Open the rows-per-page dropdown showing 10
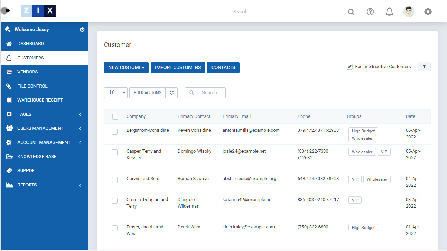 pyautogui.click(x=116, y=92)
